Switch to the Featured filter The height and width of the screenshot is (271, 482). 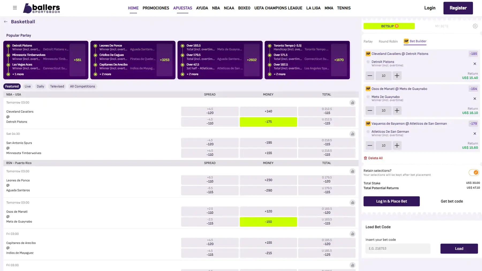(12, 86)
